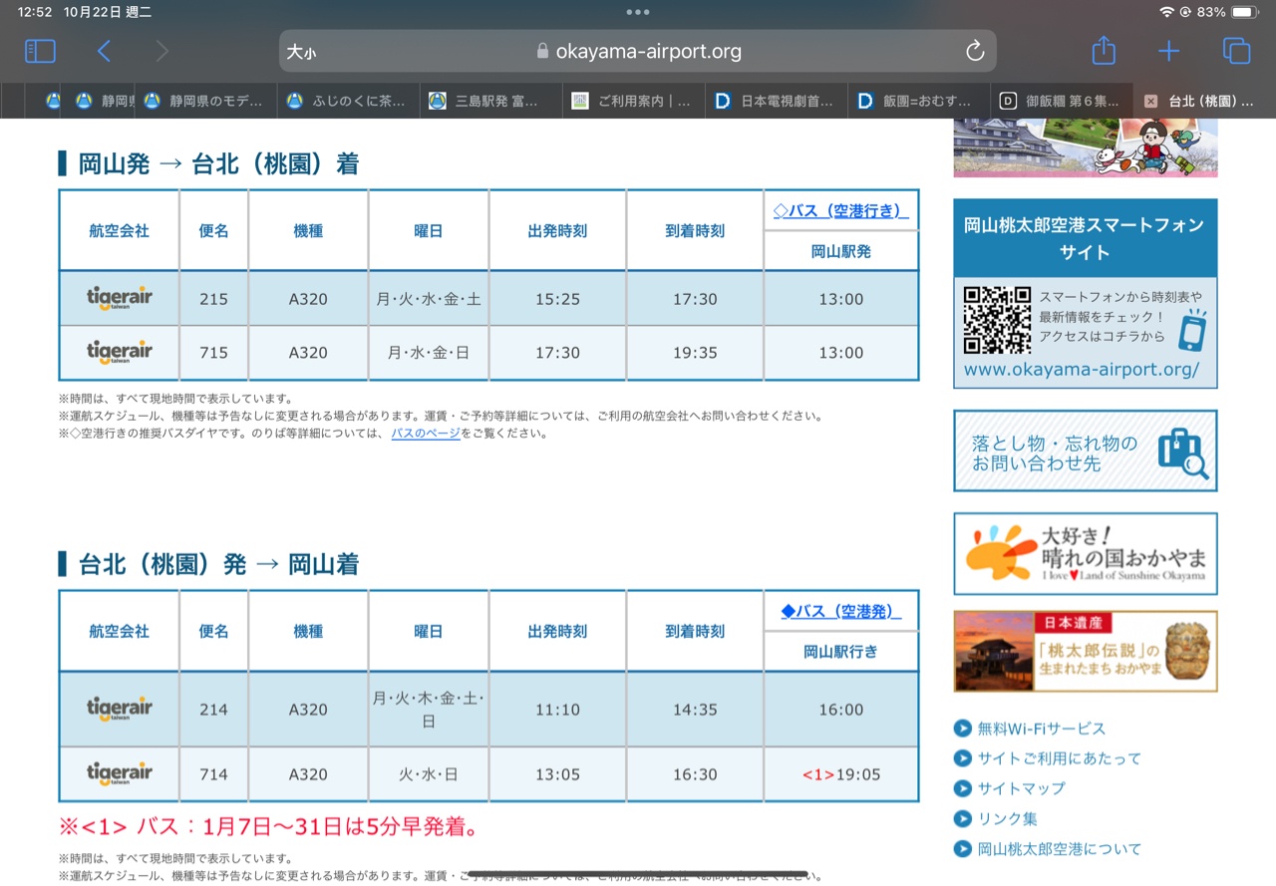
Task: Click the www.okayama-airport.org smartphone site link
Action: coord(1082,370)
